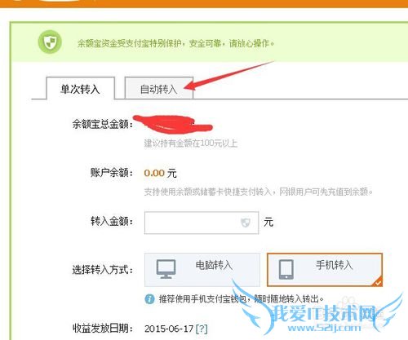Click the green security shield icon
408x340 pixels.
tap(50, 42)
